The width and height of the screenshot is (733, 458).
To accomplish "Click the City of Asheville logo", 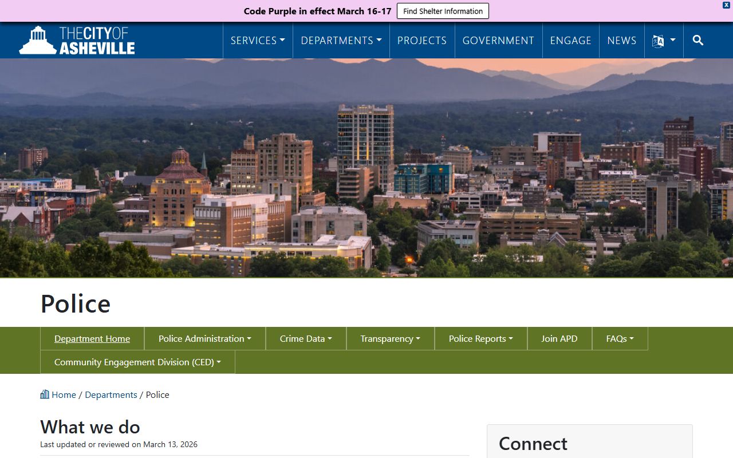I will click(77, 40).
